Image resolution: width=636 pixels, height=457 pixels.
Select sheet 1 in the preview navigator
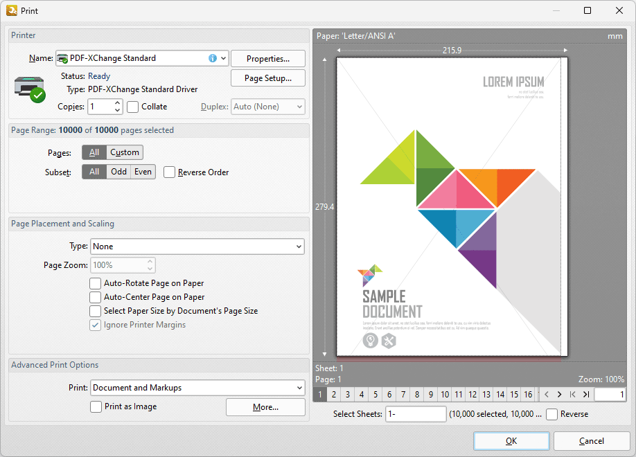pyautogui.click(x=320, y=394)
